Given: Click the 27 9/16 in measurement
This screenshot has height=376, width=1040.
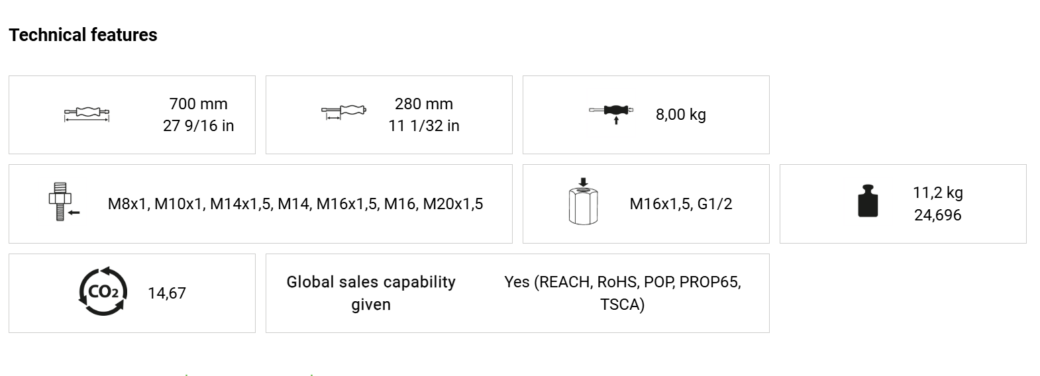Looking at the screenshot, I should pyautogui.click(x=198, y=126).
